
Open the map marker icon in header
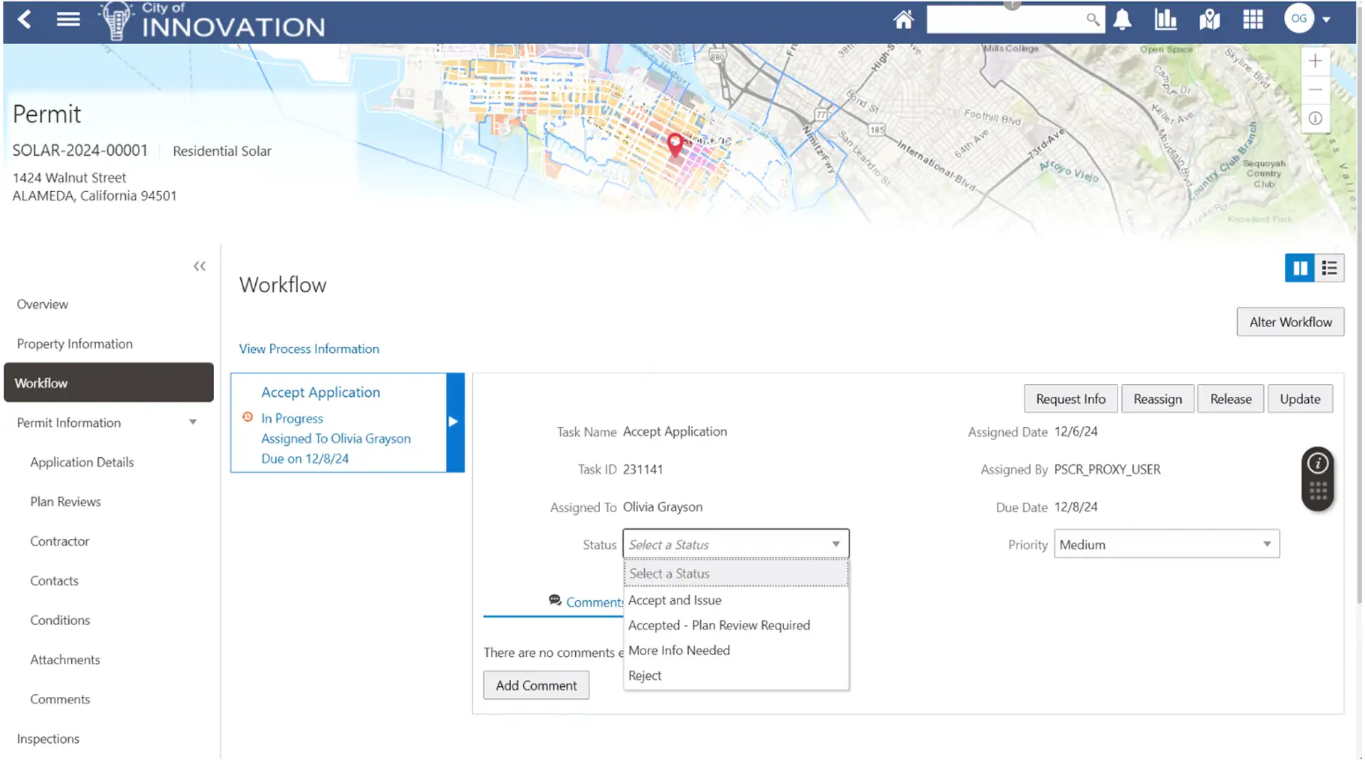pyautogui.click(x=1209, y=19)
